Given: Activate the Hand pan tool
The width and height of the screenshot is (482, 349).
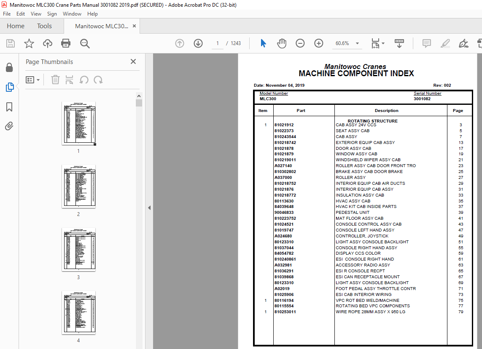Looking at the screenshot, I should tap(282, 43).
